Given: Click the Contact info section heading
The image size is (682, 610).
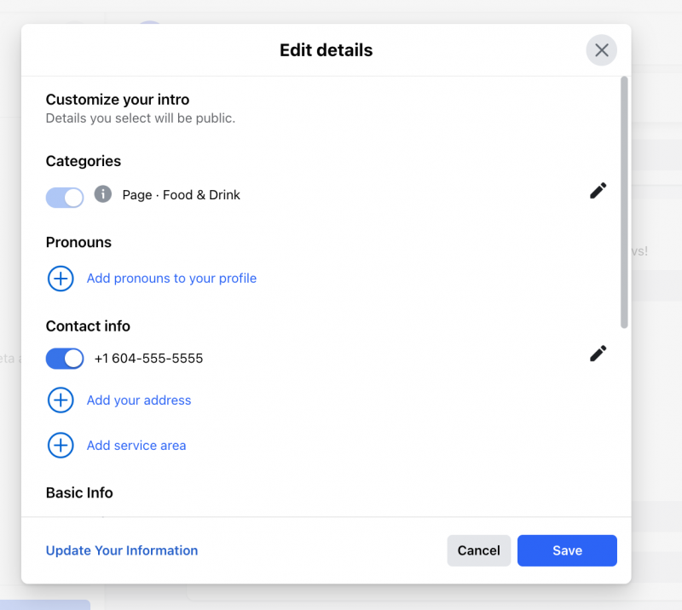Looking at the screenshot, I should pyautogui.click(x=88, y=326).
